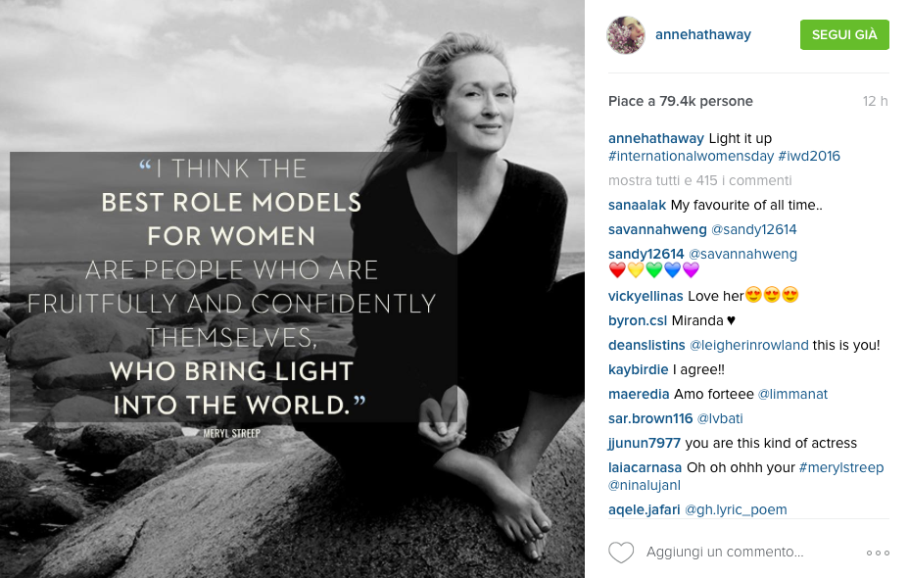The image size is (909, 578).
Task: Visit commenter sanaalak's profile
Action: (637, 205)
